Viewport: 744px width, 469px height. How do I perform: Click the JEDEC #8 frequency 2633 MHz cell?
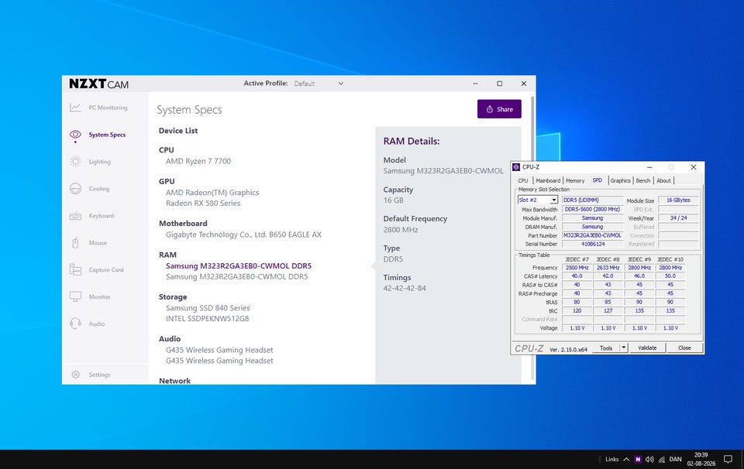click(x=608, y=268)
